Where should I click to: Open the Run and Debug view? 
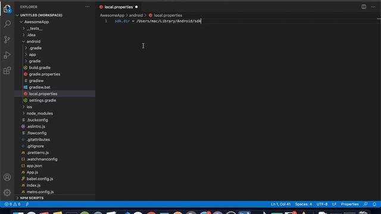click(7, 55)
